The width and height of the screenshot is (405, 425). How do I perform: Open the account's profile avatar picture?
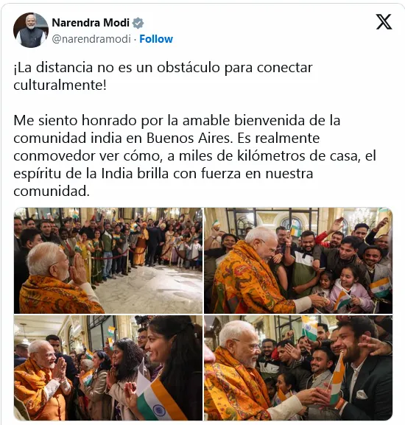(31, 30)
